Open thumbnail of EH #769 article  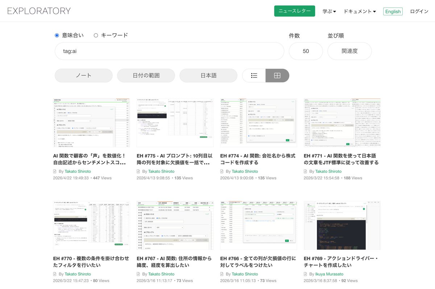pos(342,225)
